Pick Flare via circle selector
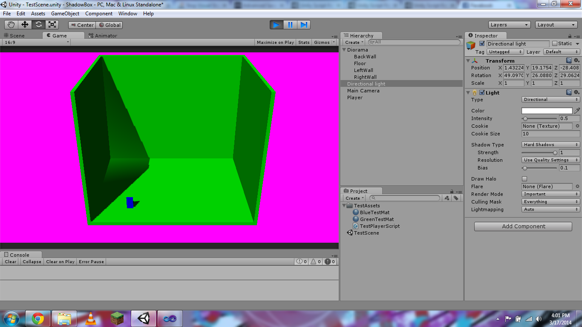 (x=577, y=186)
